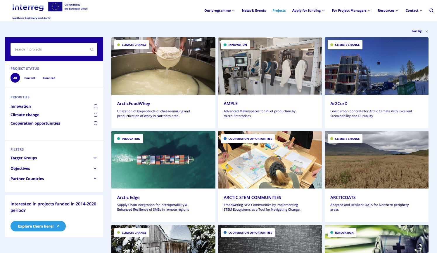
Task: Open the Sort by dropdown
Action: click(419, 31)
